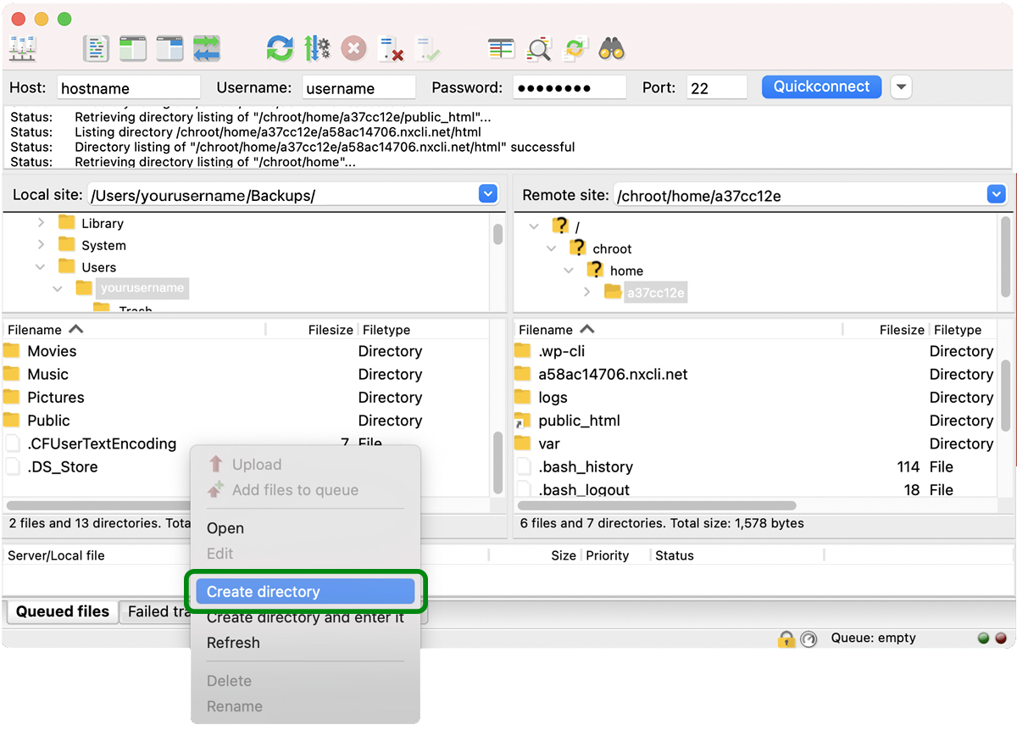
Task: Disconnect from the server
Action: [x=392, y=48]
